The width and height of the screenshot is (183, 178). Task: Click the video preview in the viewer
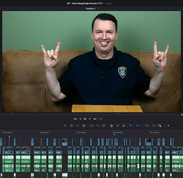tap(92, 62)
